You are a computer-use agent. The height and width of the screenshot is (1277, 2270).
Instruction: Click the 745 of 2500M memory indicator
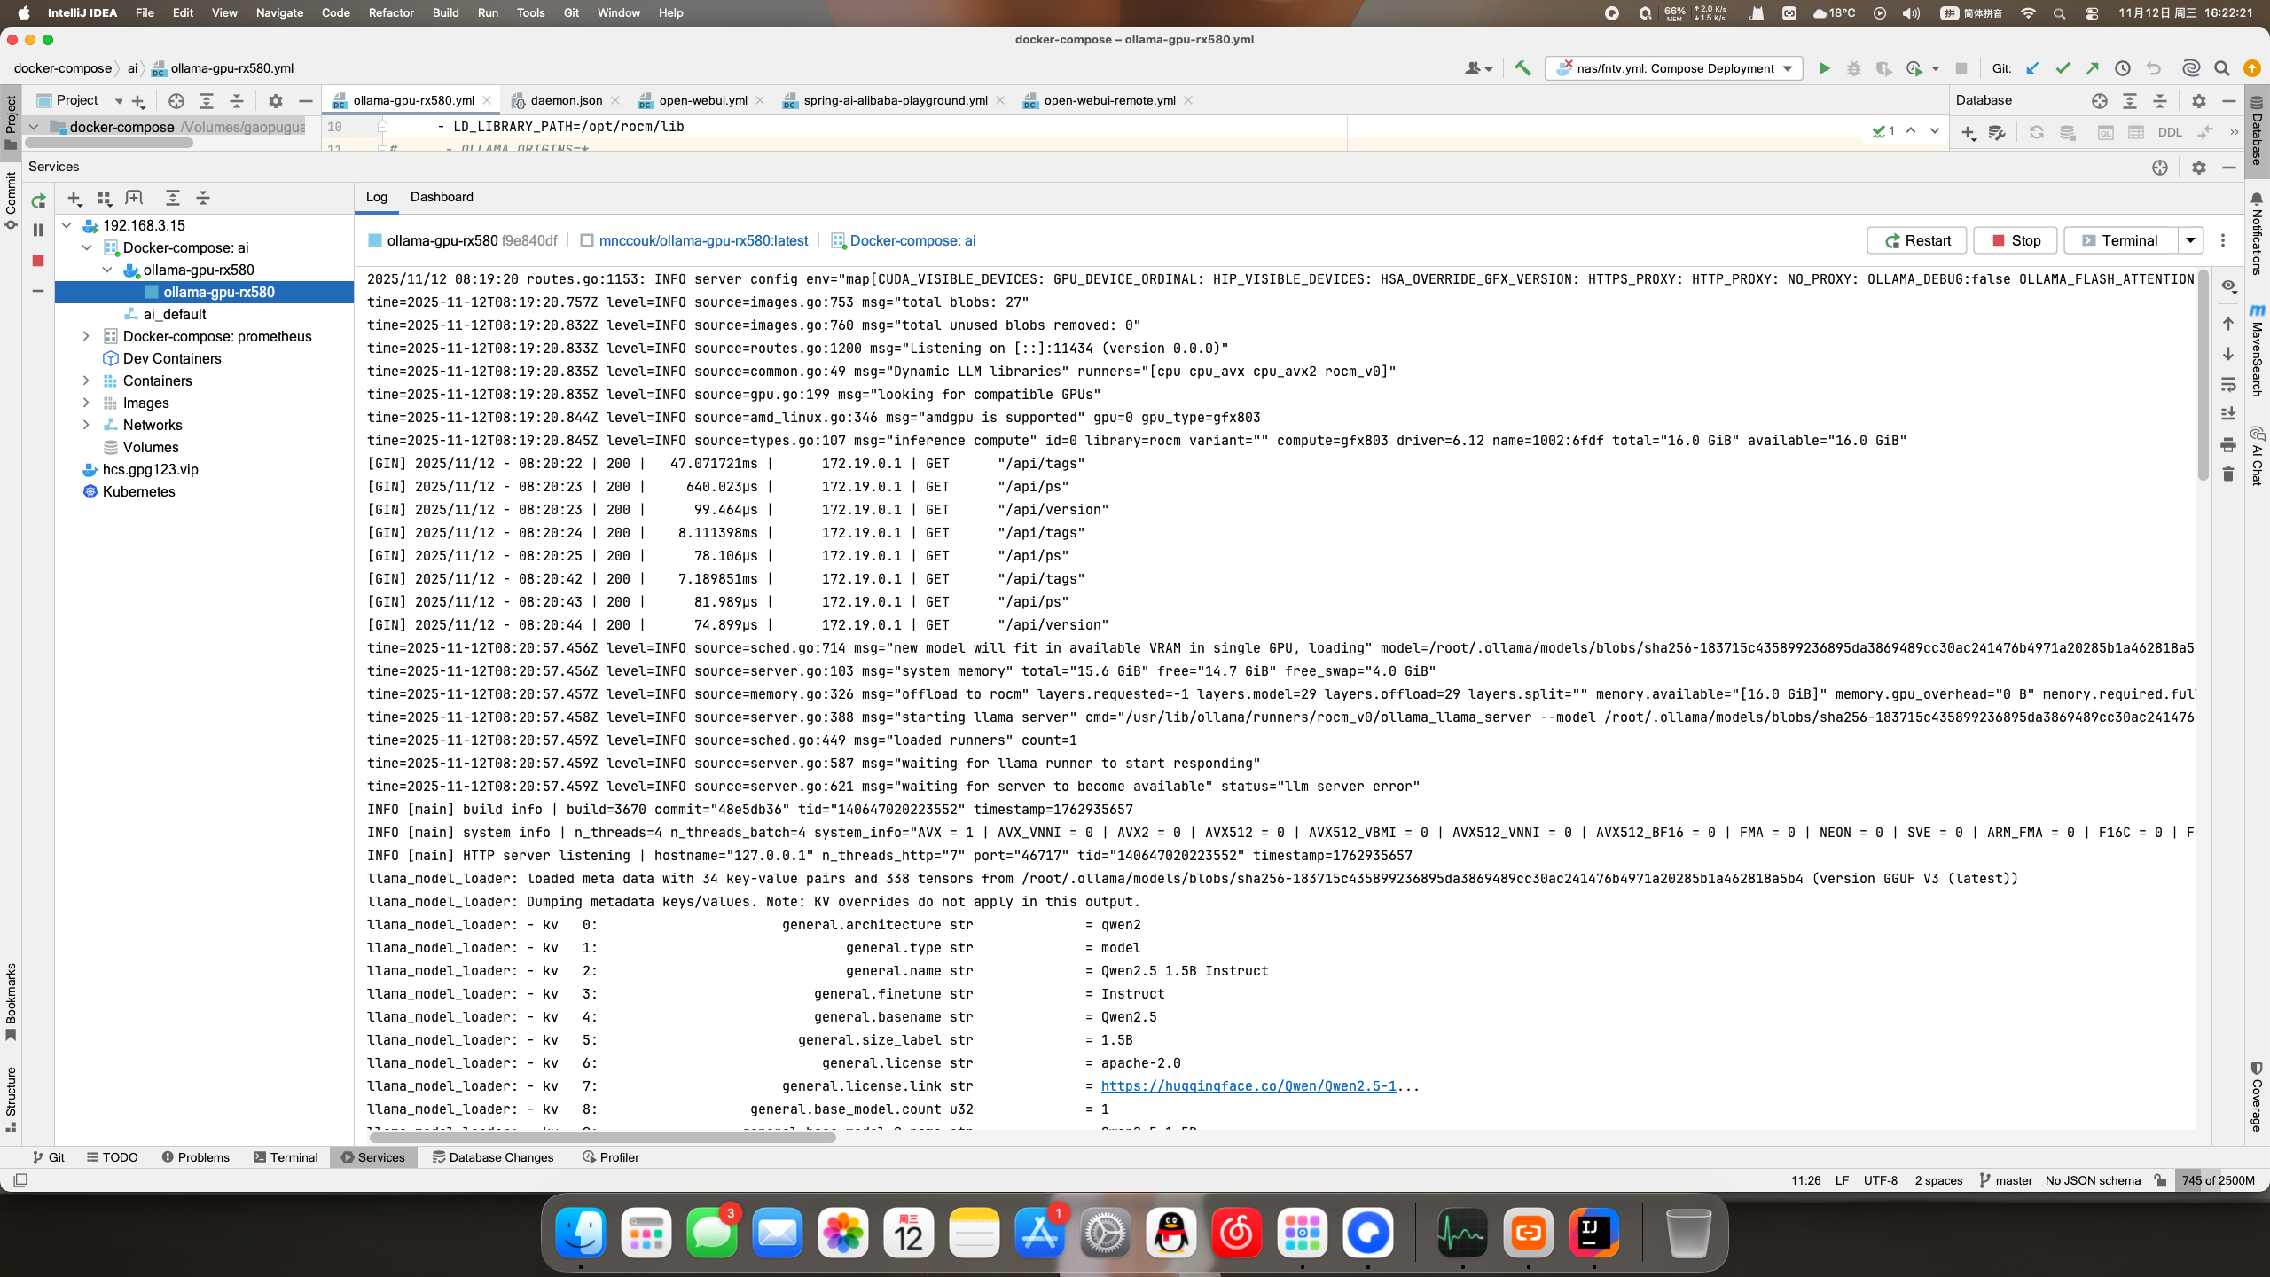coord(2219,1180)
